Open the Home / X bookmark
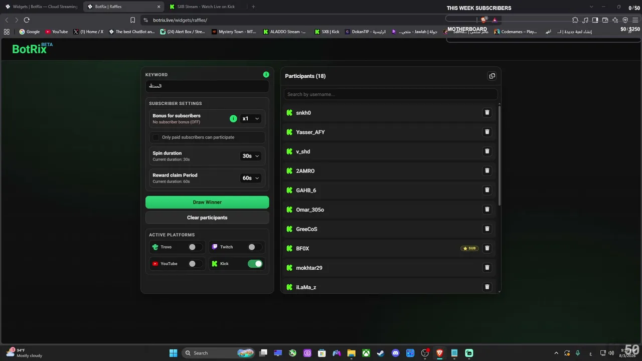Image resolution: width=642 pixels, height=361 pixels. tap(88, 32)
